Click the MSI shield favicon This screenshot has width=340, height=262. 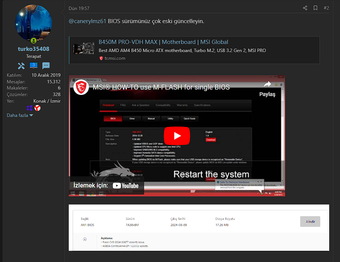pos(101,58)
